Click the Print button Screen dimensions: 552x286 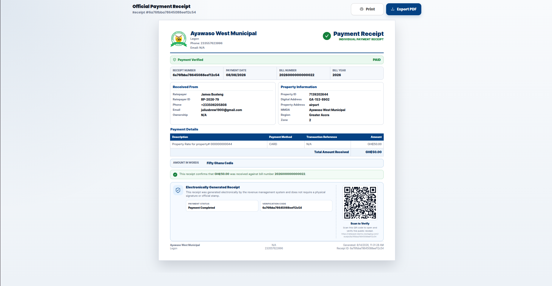pos(367,9)
